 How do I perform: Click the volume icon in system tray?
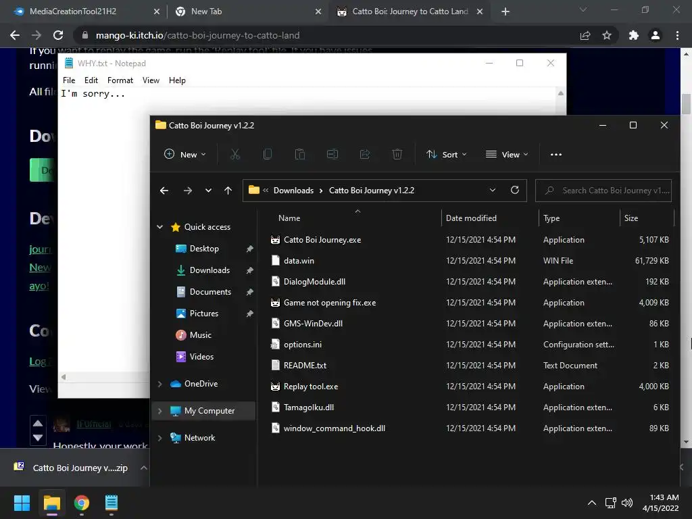point(626,503)
